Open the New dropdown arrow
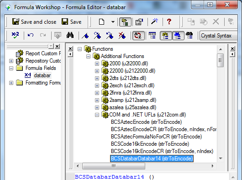 113,22
